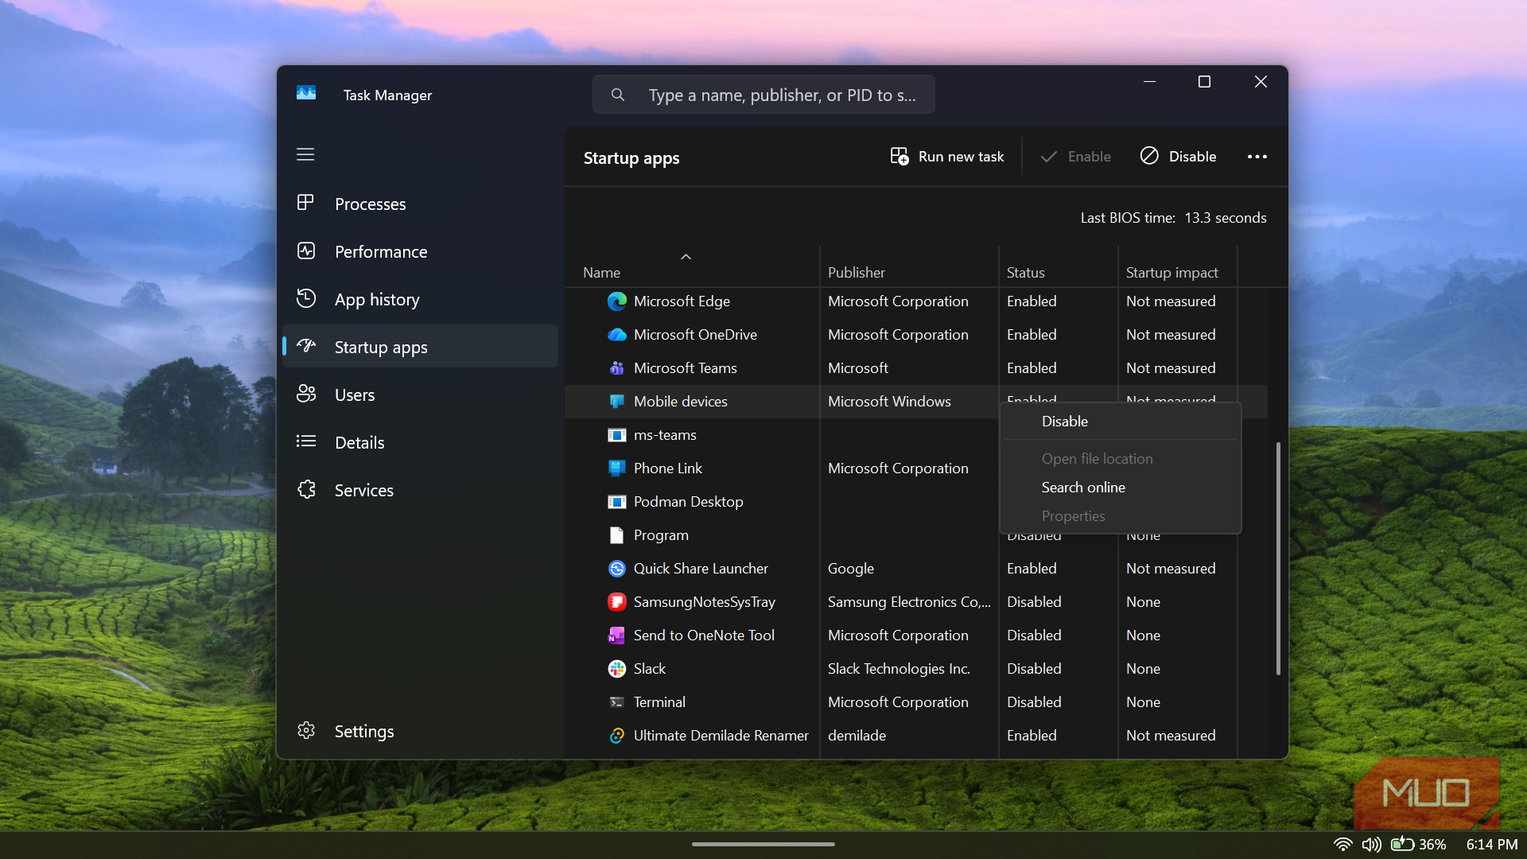Click the 6:14 PM taskbar clock
The image size is (1527, 859).
coord(1492,845)
